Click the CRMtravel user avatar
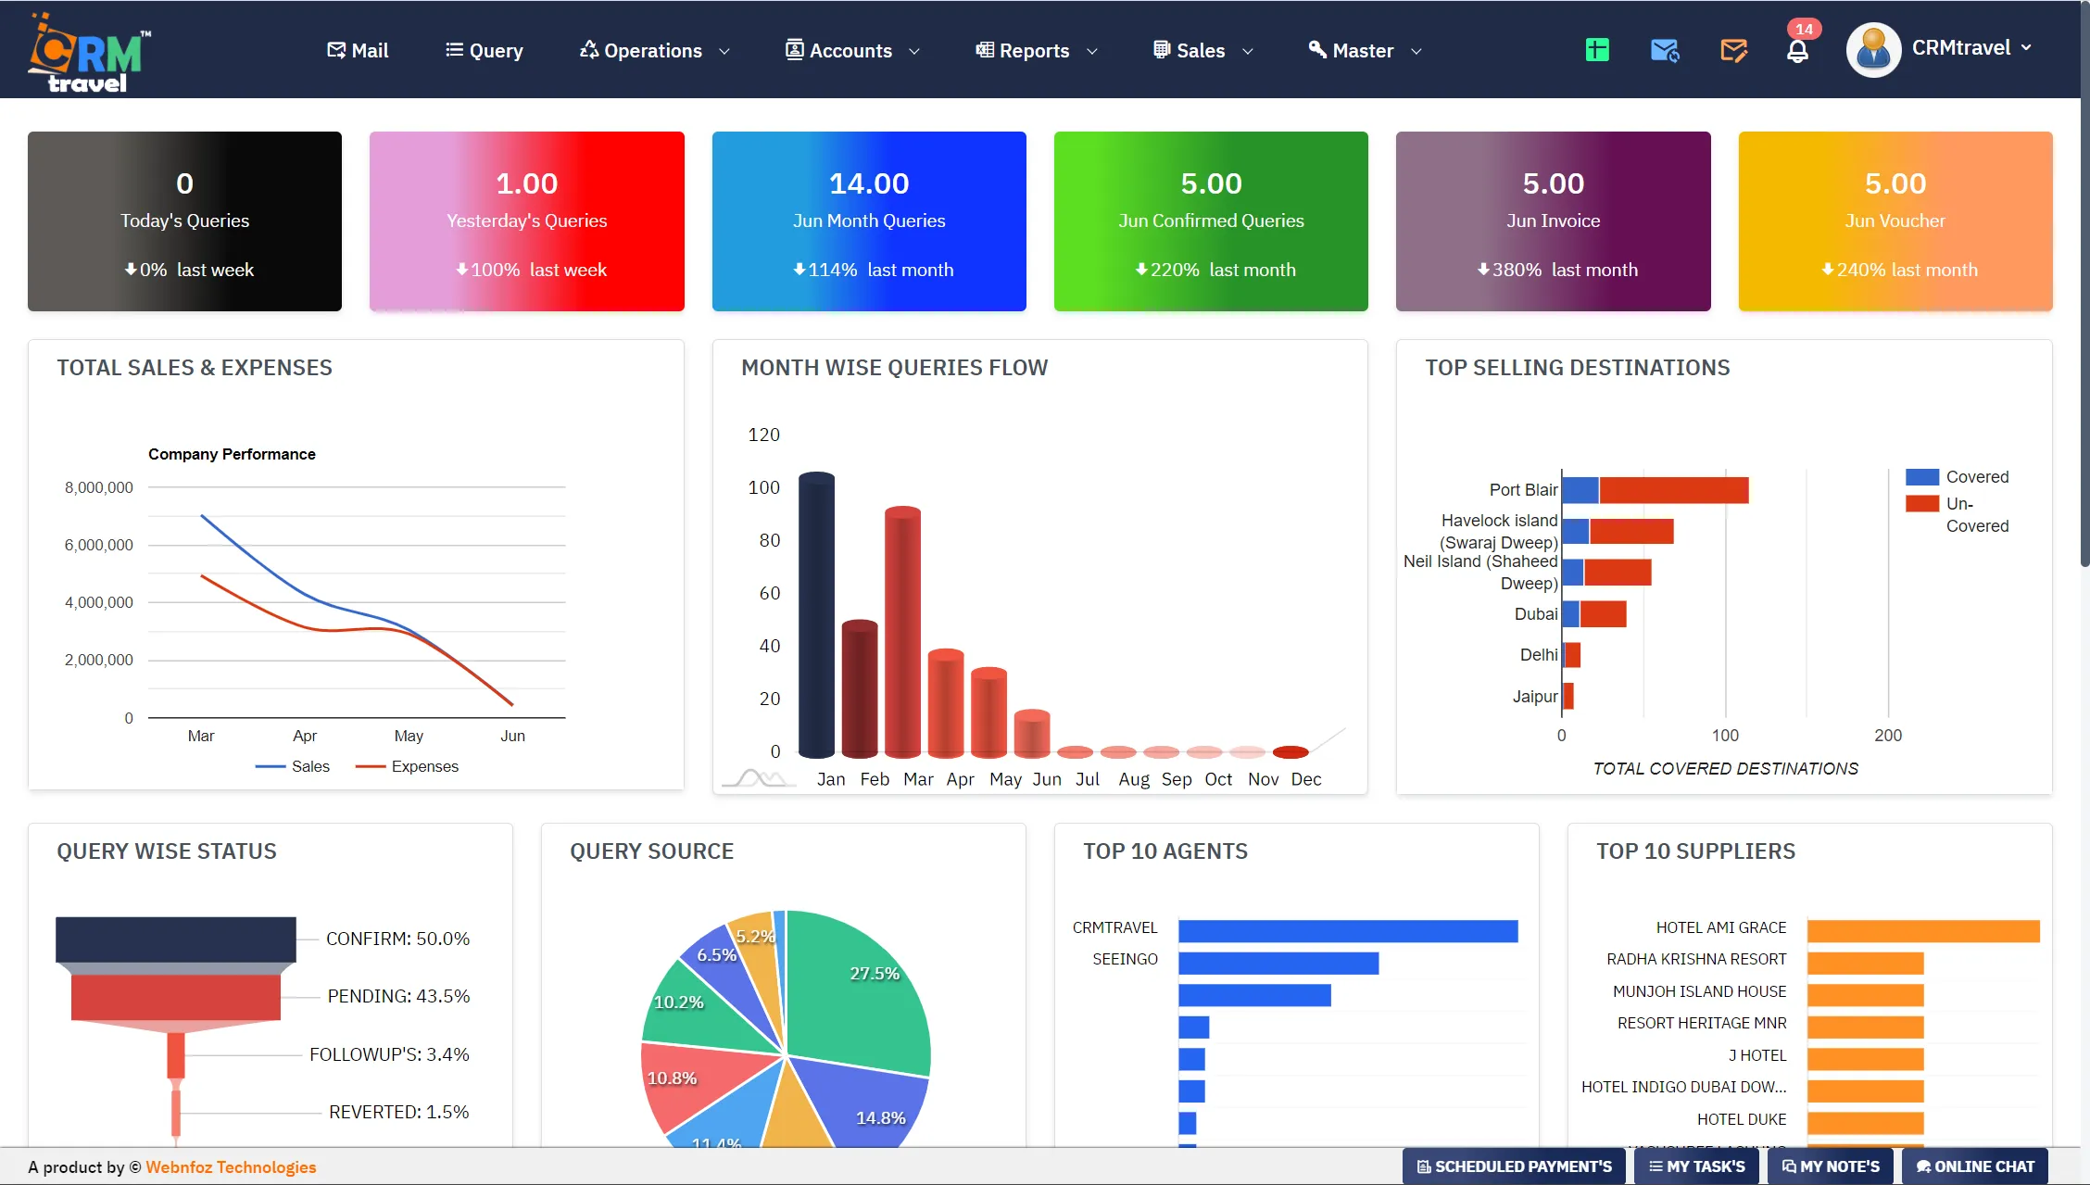The height and width of the screenshot is (1185, 2090). pos(1873,50)
